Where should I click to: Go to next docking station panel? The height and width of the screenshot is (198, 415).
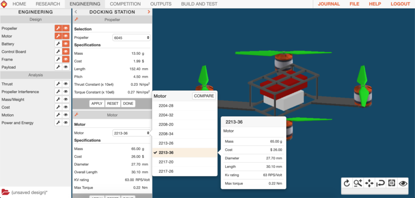(149, 12)
